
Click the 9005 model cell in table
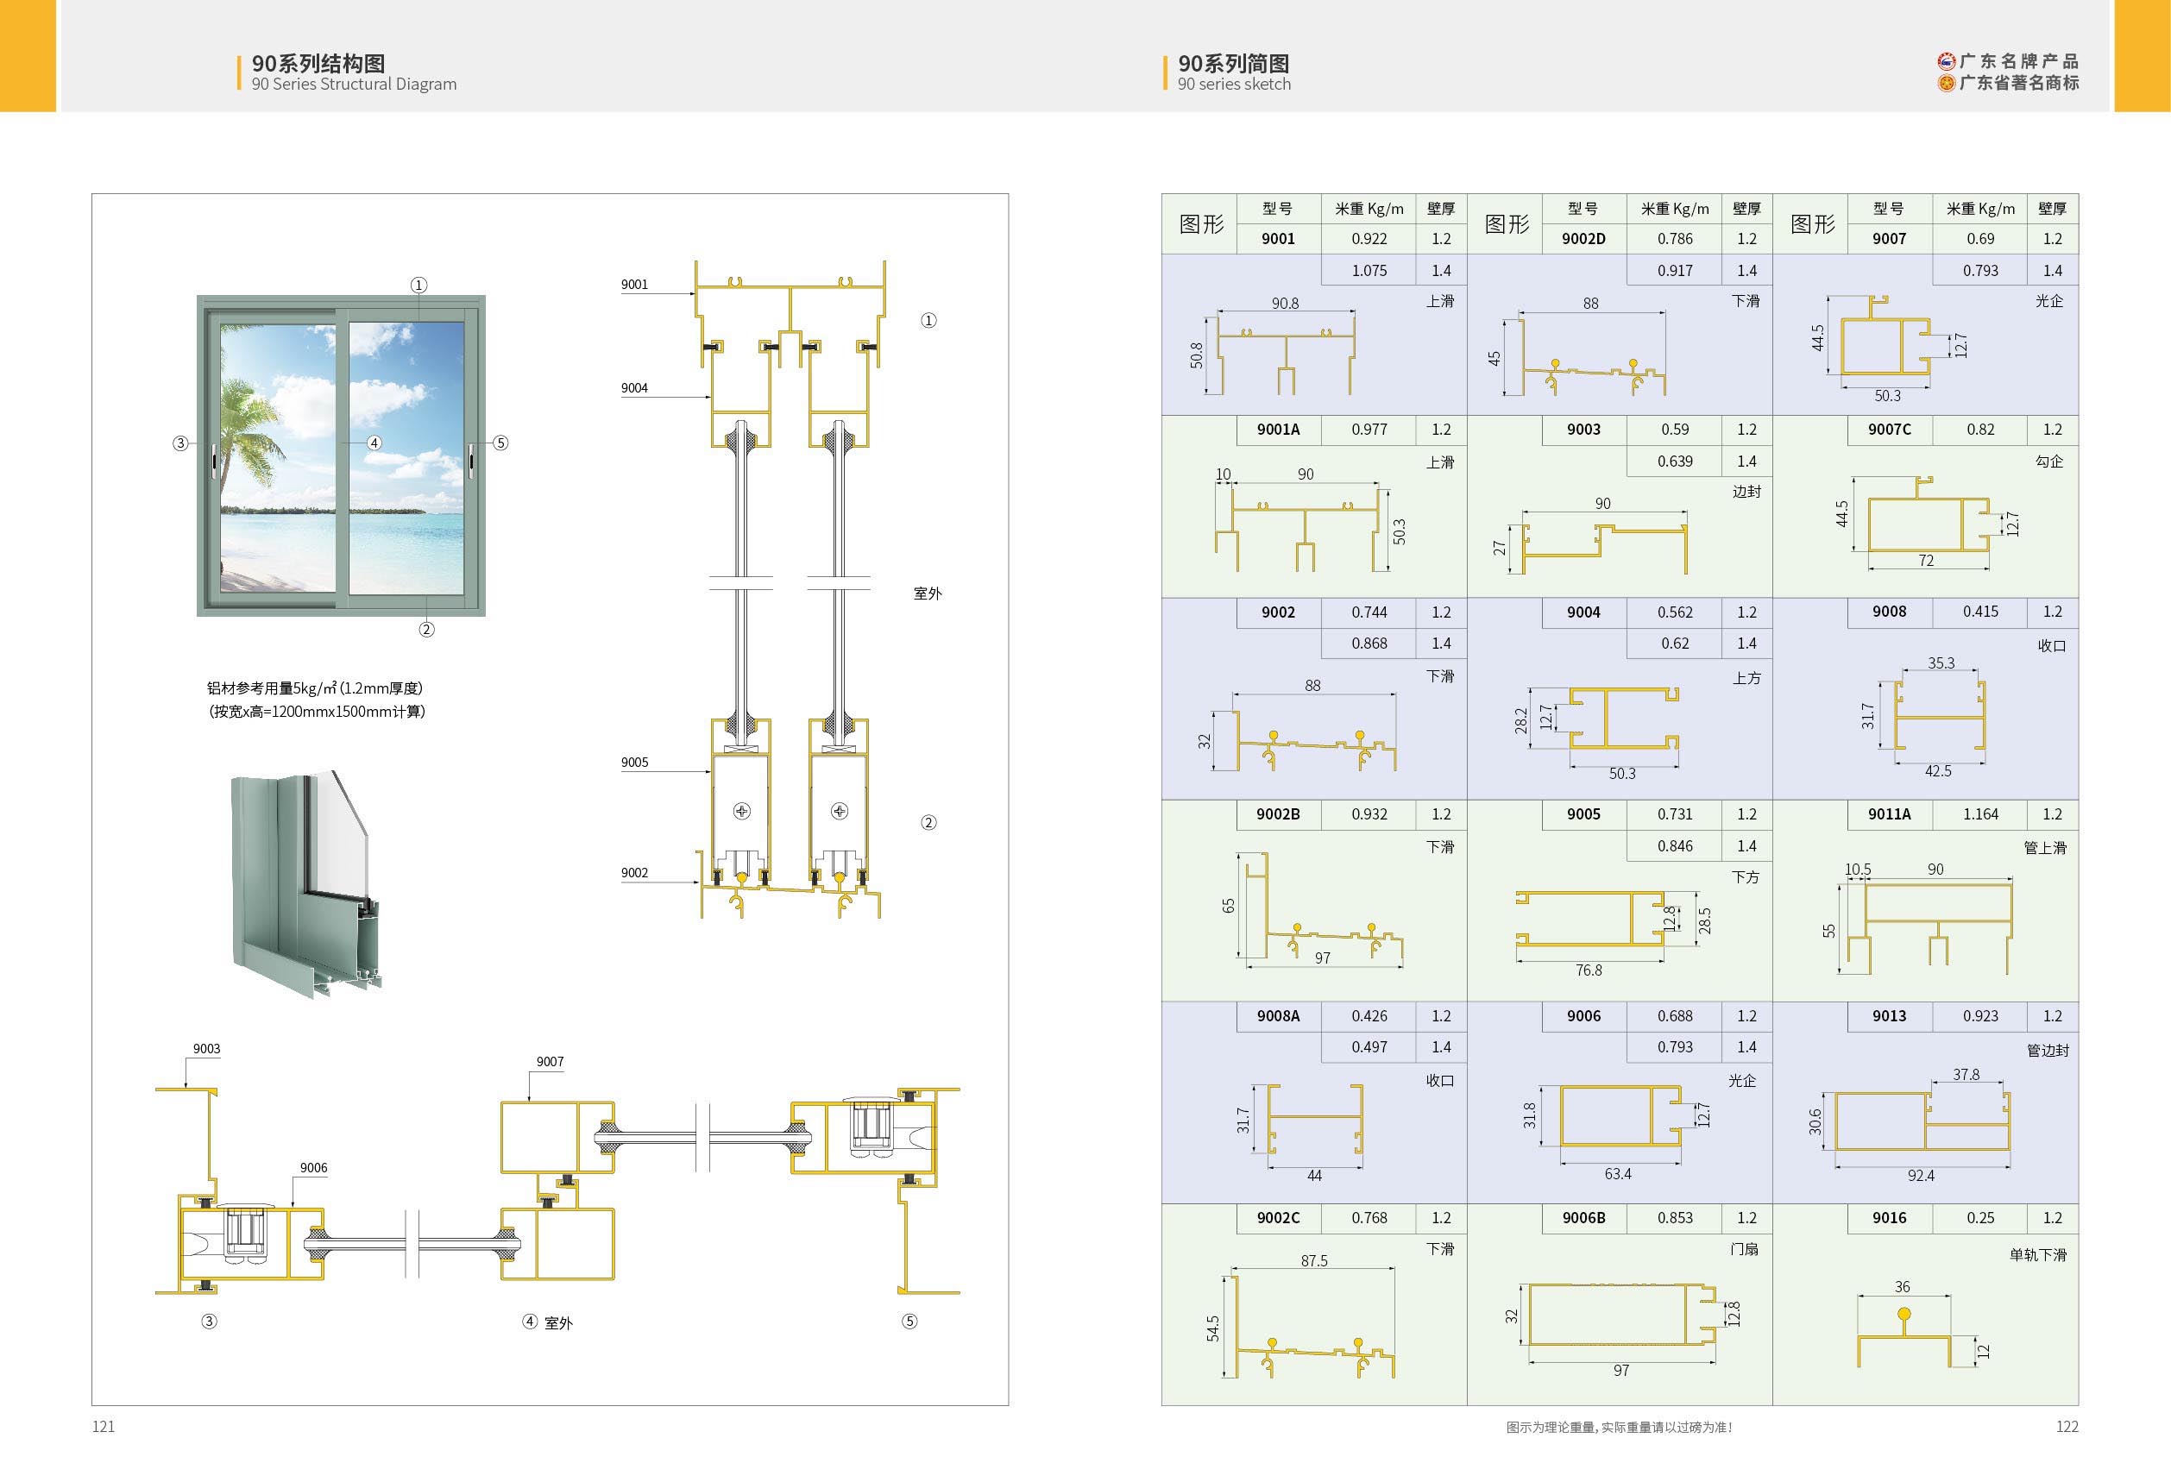tap(1583, 814)
